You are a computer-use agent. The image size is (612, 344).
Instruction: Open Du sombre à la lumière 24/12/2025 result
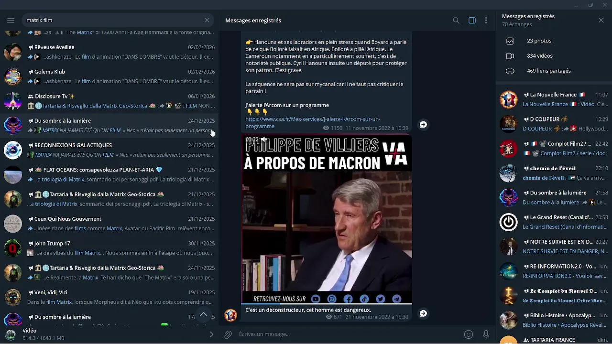pos(109,126)
